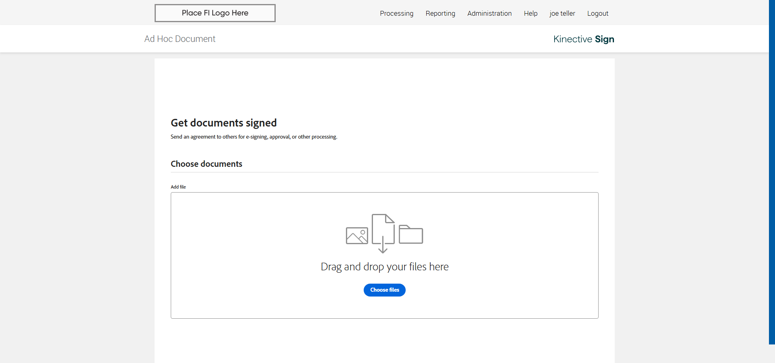Image resolution: width=775 pixels, height=363 pixels.
Task: Click the document download arrow icon
Action: tap(383, 233)
